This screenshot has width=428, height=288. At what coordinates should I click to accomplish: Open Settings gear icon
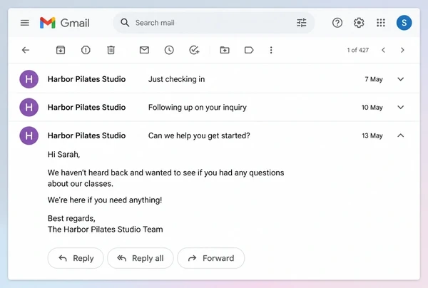pos(359,23)
